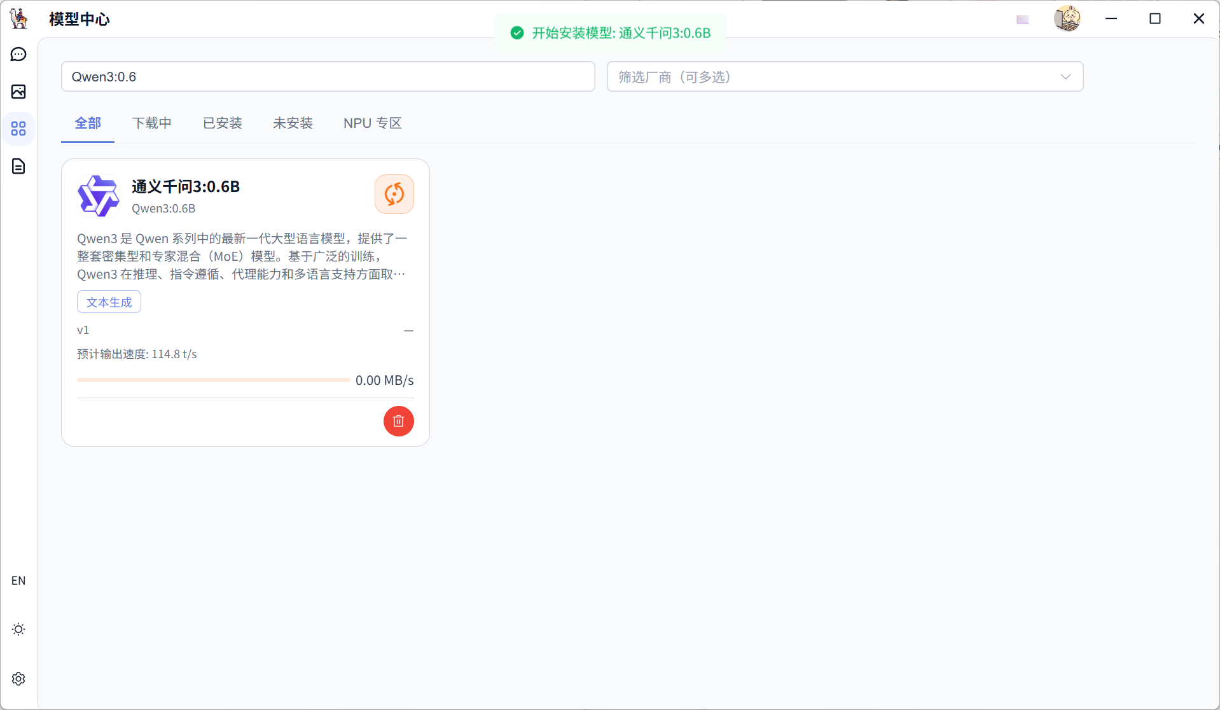
Task: Delete the 通义千问3:0.6B download
Action: pos(399,421)
